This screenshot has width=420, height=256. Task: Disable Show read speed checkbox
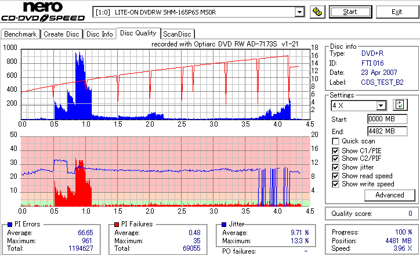tap(335, 176)
